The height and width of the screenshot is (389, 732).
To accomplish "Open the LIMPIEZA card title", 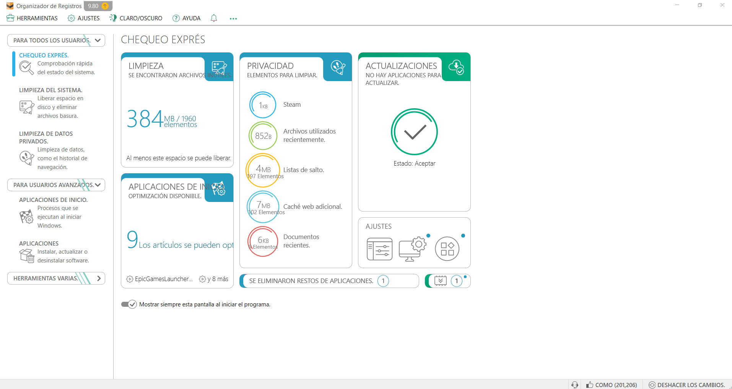I will point(146,66).
